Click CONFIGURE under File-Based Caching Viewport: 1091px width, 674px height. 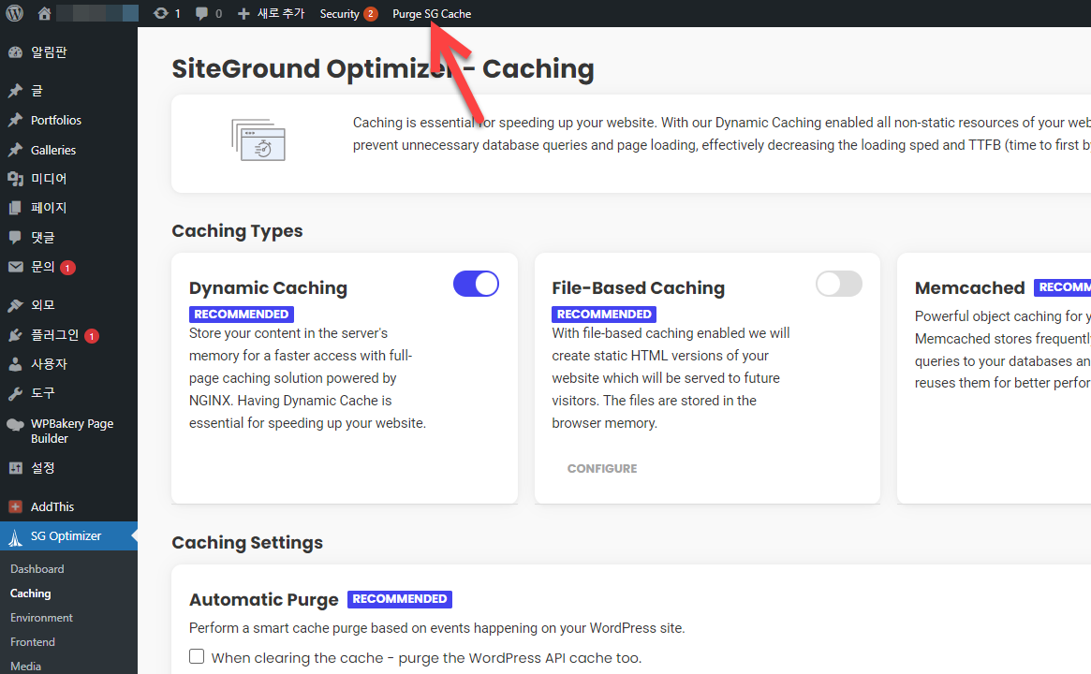point(602,469)
